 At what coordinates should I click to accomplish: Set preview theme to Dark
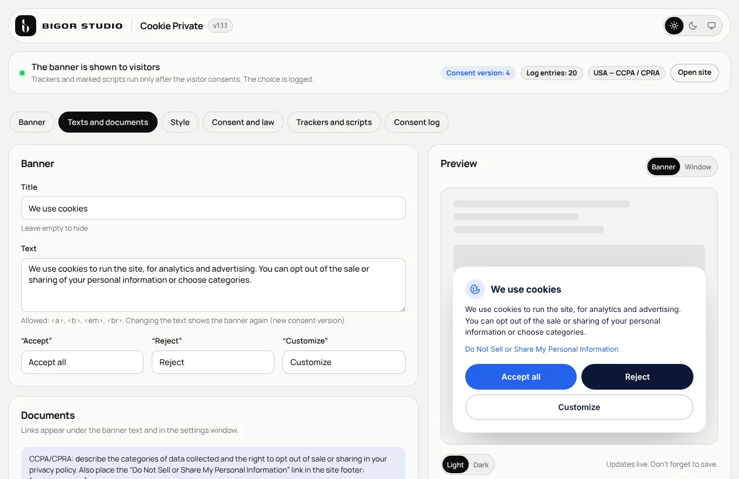[x=481, y=465]
